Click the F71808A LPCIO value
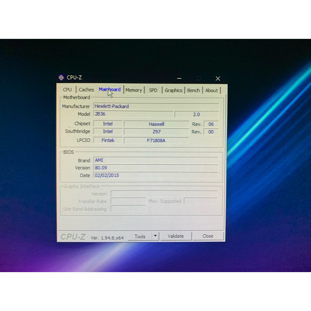311x311 pixels. [157, 140]
